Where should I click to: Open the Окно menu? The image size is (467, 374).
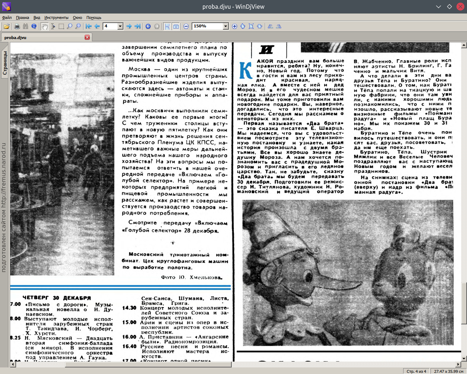(x=77, y=18)
